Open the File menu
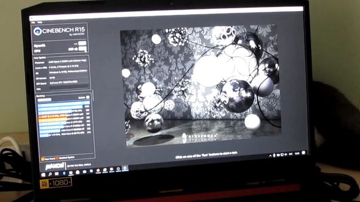Image resolution: width=360 pixels, height=202 pixels. coord(33,22)
